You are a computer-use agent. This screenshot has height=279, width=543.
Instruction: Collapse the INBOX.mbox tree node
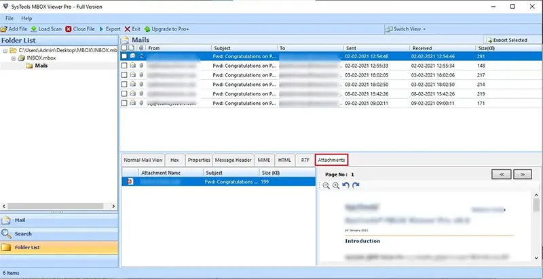[13, 59]
